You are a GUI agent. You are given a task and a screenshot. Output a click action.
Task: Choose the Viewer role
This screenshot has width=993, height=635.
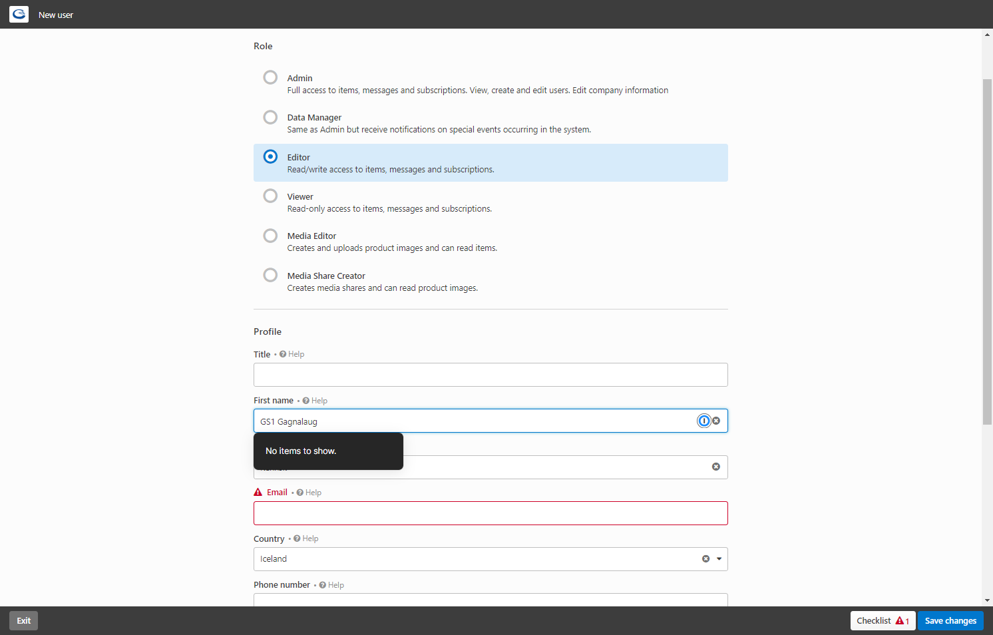[x=270, y=196]
